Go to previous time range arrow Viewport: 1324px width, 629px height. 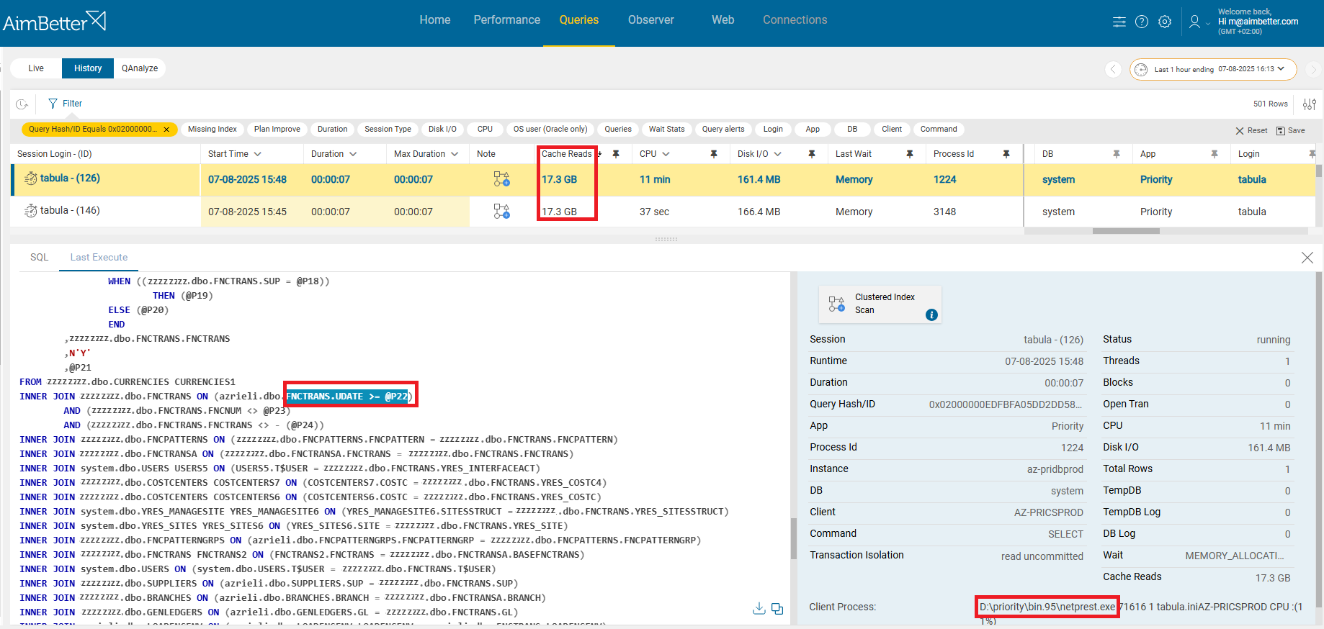pyautogui.click(x=1114, y=69)
